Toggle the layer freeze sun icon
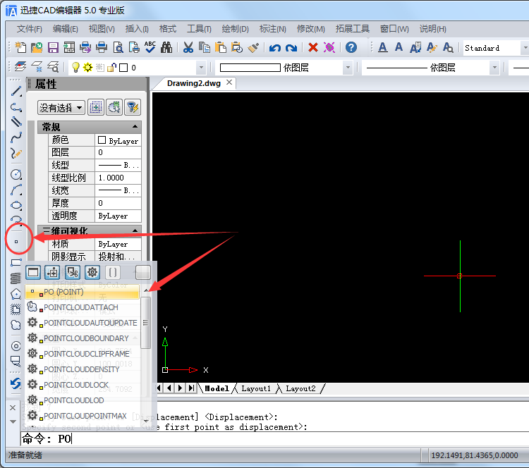 click(87, 68)
